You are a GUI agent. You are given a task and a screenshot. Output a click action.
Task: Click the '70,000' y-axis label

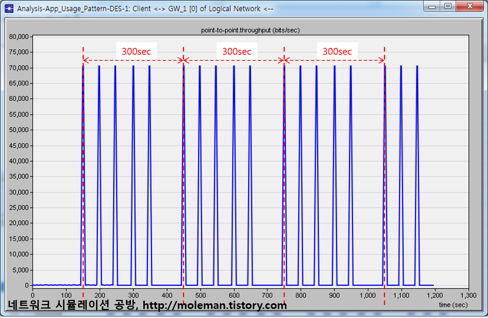pyautogui.click(x=19, y=68)
